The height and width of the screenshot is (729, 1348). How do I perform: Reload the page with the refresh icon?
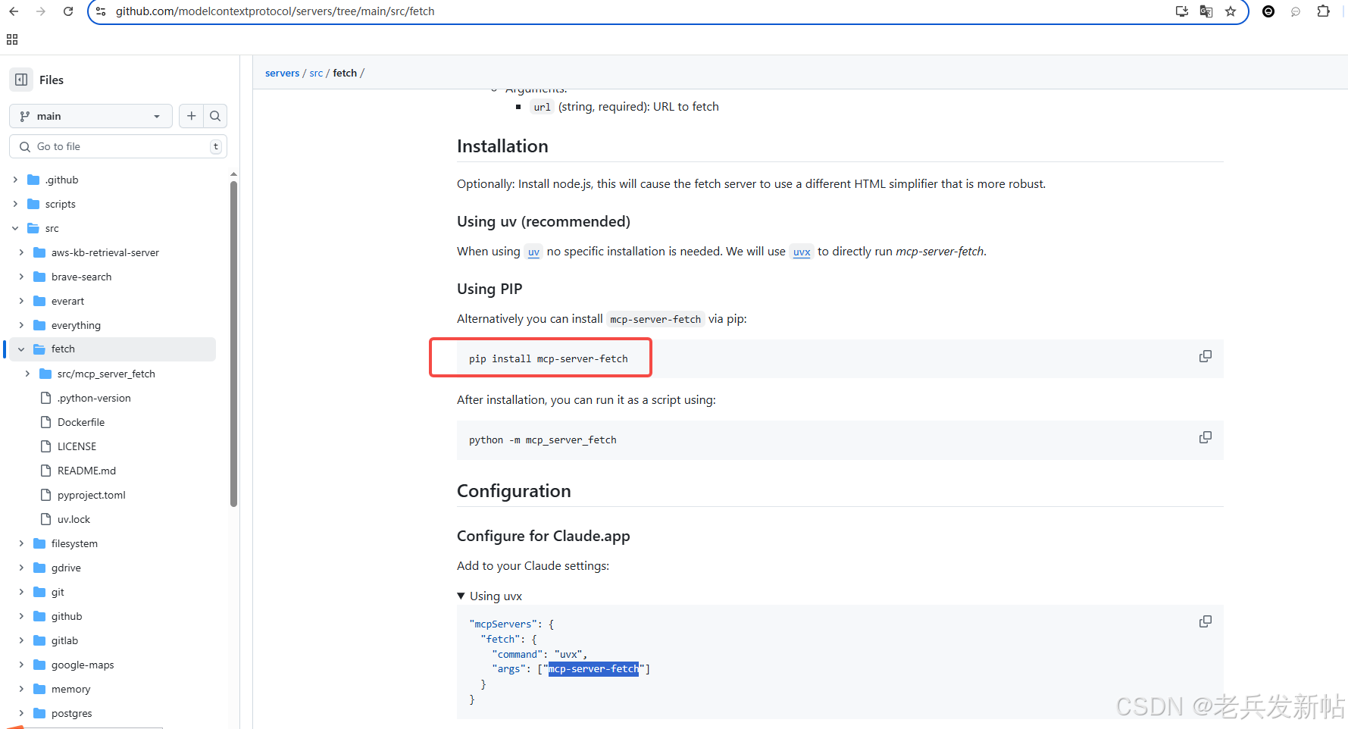(68, 11)
